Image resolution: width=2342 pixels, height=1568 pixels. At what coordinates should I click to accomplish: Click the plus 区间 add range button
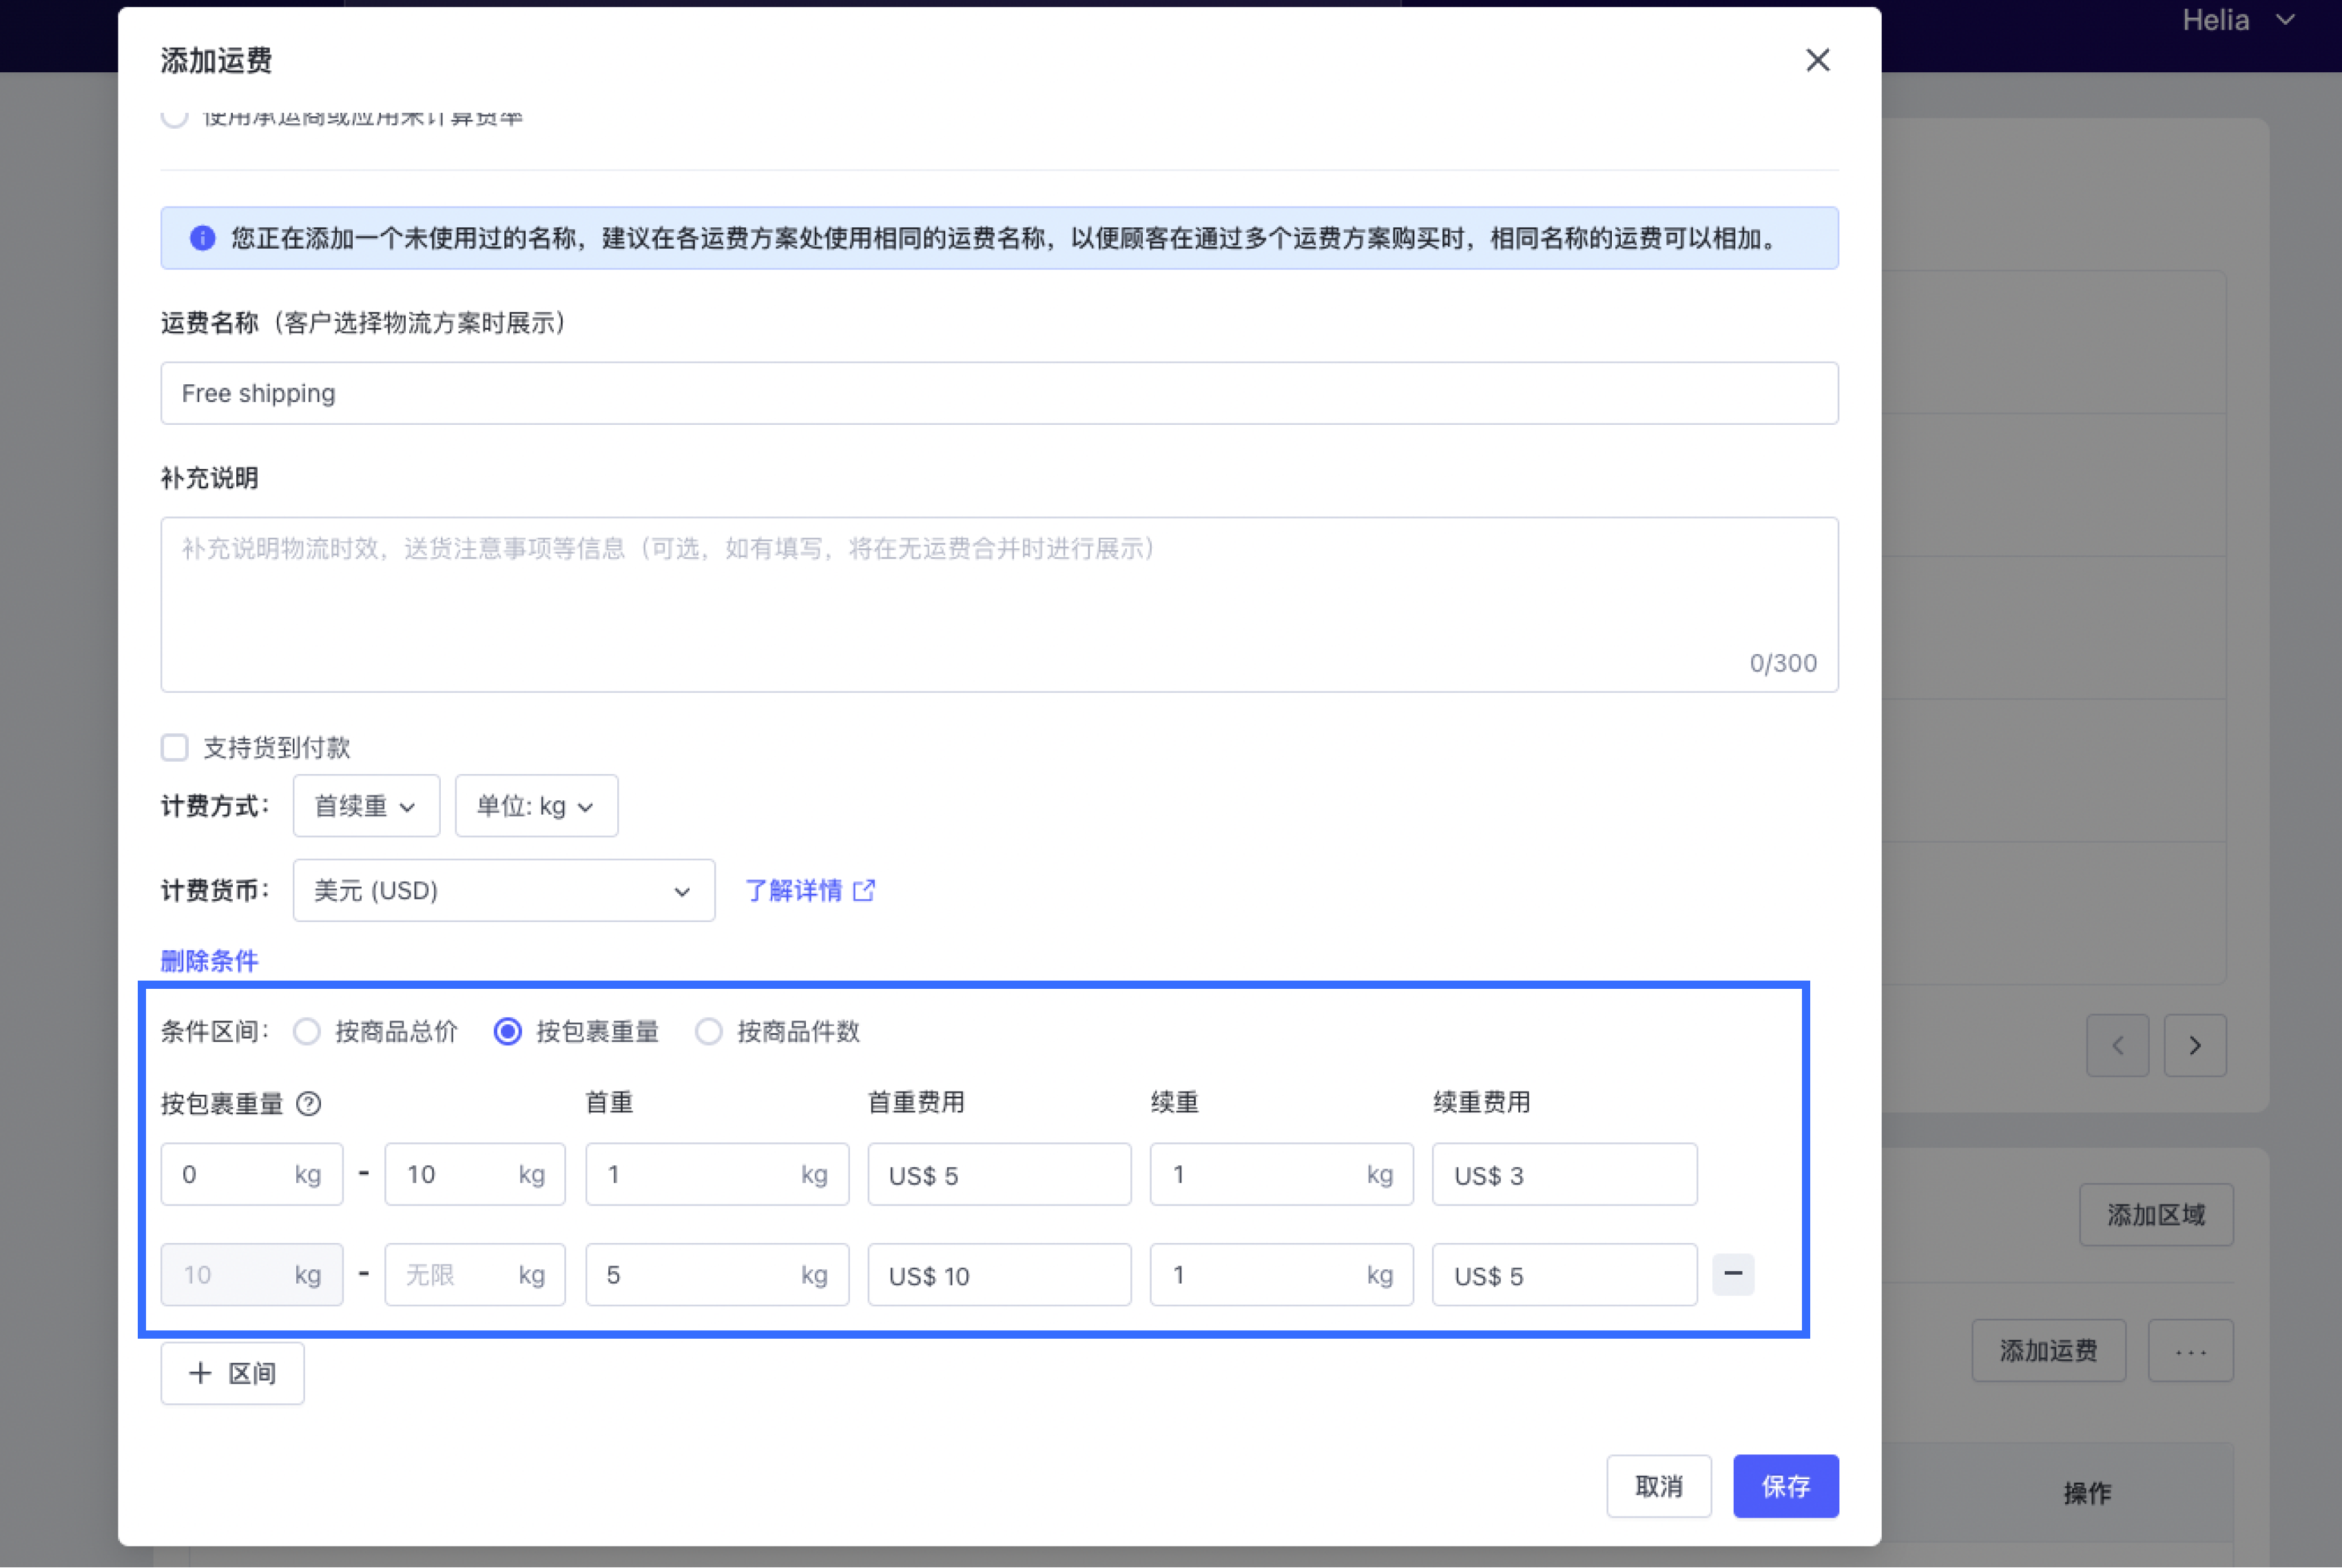coord(232,1373)
